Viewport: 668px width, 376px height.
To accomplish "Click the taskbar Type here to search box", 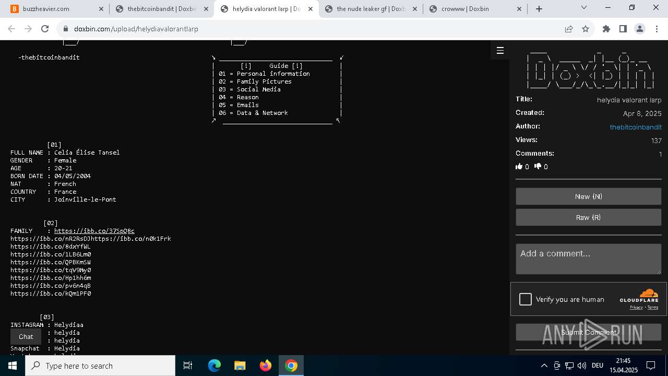I will (x=100, y=366).
